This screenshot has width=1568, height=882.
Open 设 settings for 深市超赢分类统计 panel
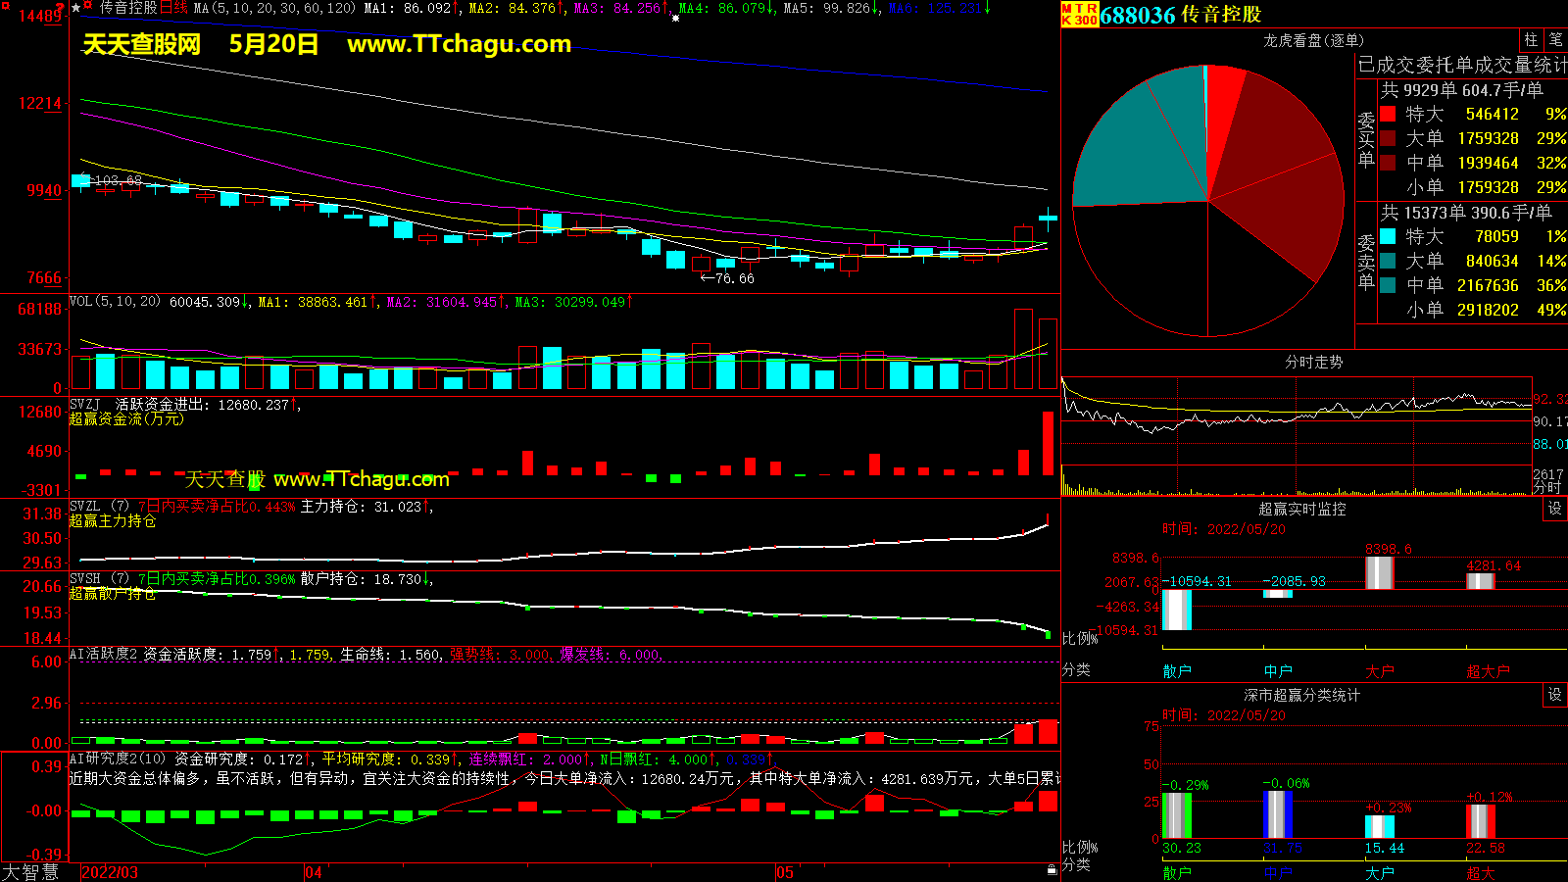(1554, 695)
